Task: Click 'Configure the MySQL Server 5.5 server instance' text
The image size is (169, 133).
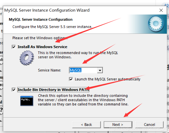Action: click(x=52, y=27)
